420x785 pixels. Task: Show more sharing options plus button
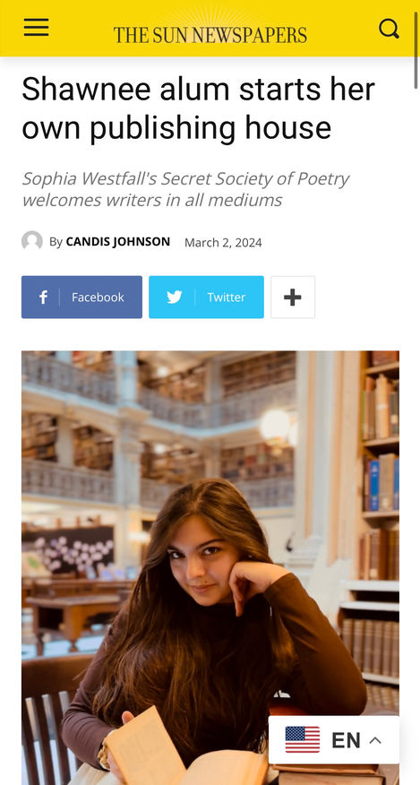[293, 297]
